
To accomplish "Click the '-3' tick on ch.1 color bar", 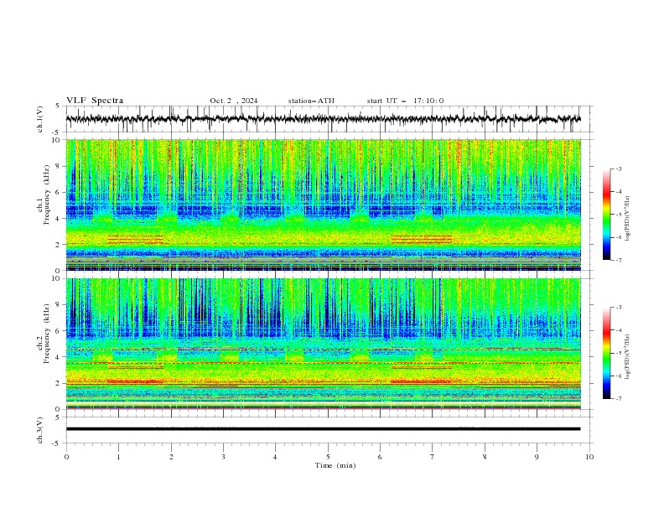I will point(618,168).
